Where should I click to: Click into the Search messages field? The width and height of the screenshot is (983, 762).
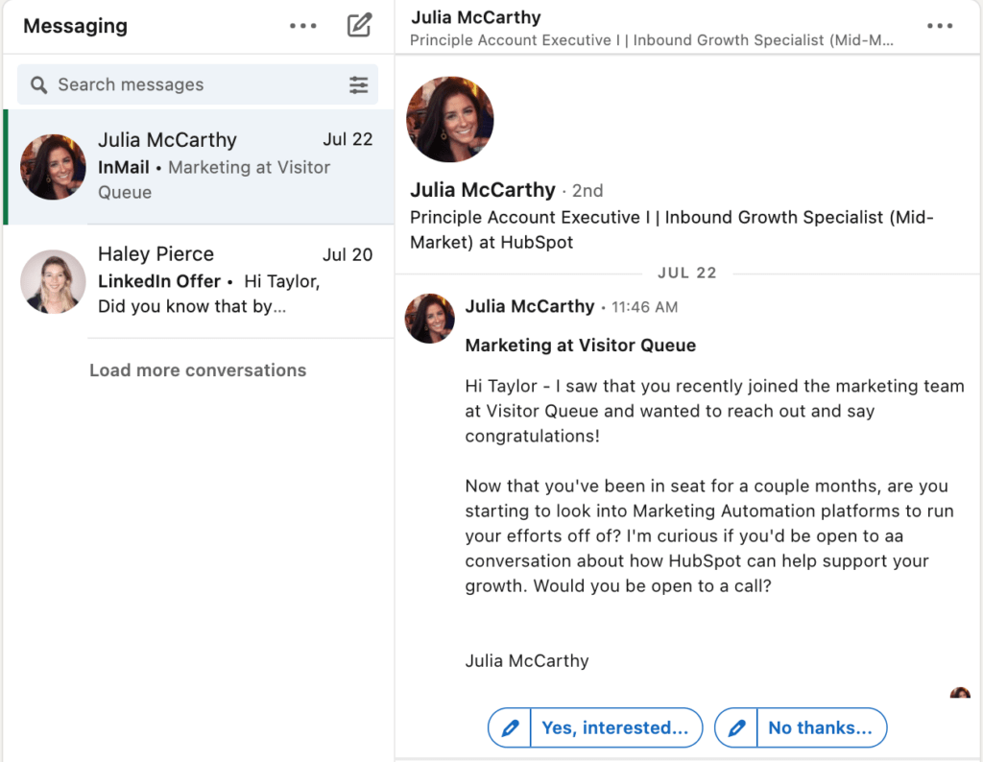click(198, 84)
